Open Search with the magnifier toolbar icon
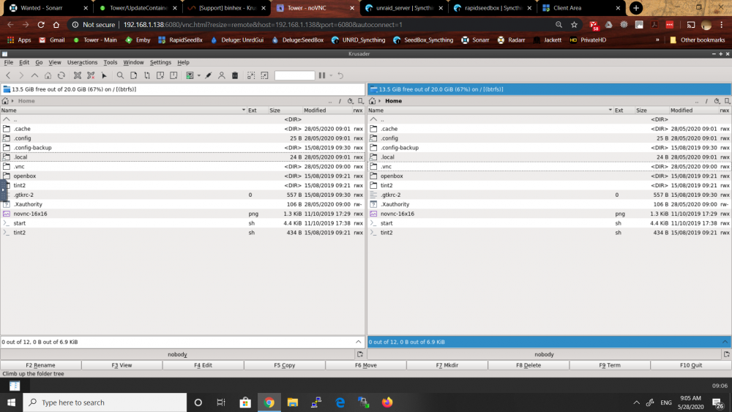Image resolution: width=732 pixels, height=412 pixels. (121, 75)
